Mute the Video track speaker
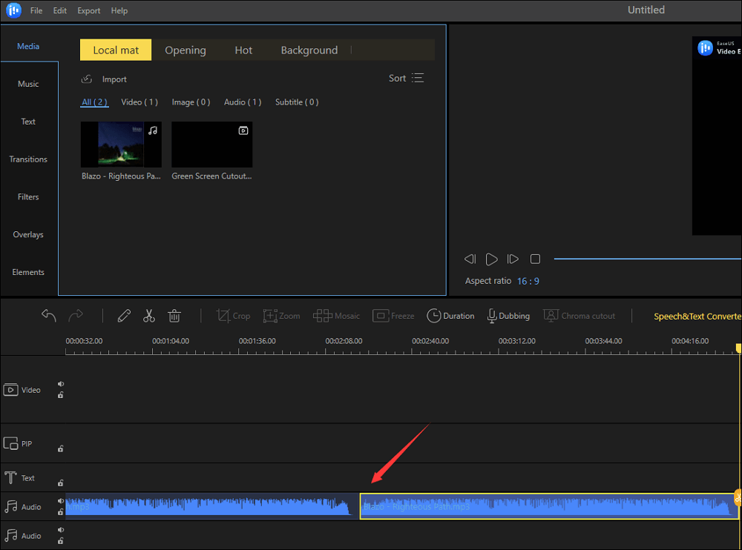Screen dimensions: 742x550 pos(61,384)
